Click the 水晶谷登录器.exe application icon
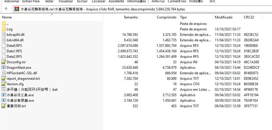The height and width of the screenshot is (130, 272). pos(4,101)
